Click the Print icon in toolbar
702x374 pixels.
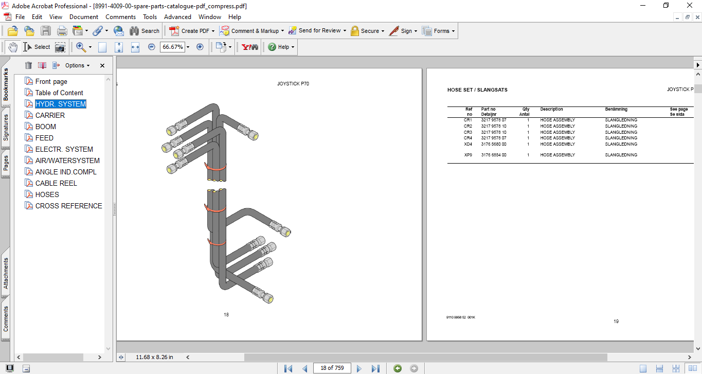tap(62, 31)
